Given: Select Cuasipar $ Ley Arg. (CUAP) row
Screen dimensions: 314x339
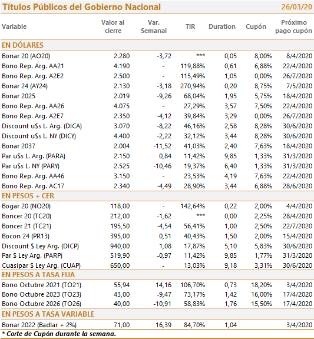Looking at the screenshot, I should [x=157, y=265].
